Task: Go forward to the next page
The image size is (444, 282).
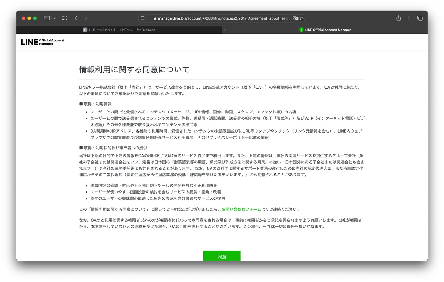Action: pos(86,18)
